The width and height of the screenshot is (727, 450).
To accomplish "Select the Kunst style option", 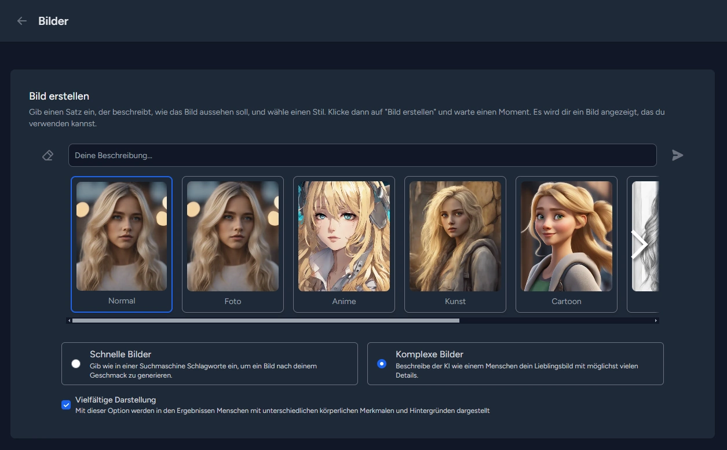I will (455, 244).
